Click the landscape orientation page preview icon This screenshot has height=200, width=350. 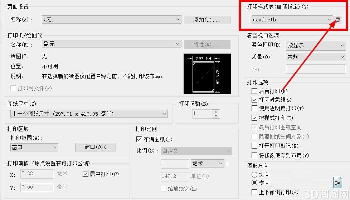[337, 182]
